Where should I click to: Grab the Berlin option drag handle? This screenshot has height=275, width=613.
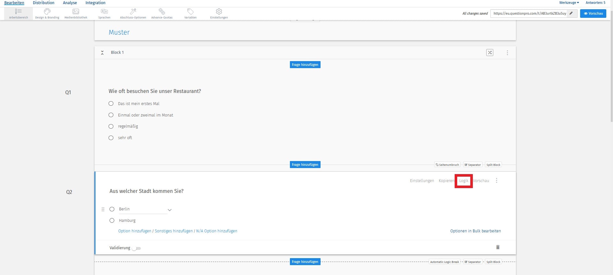pyautogui.click(x=103, y=209)
